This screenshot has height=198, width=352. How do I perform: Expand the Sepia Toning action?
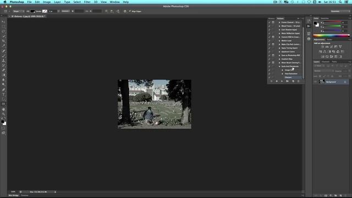coord(279,48)
